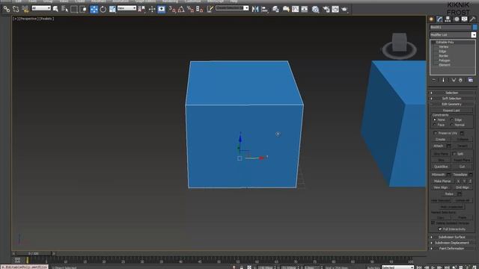
Task: Select the Face constraint radio button
Action: [x=435, y=125]
